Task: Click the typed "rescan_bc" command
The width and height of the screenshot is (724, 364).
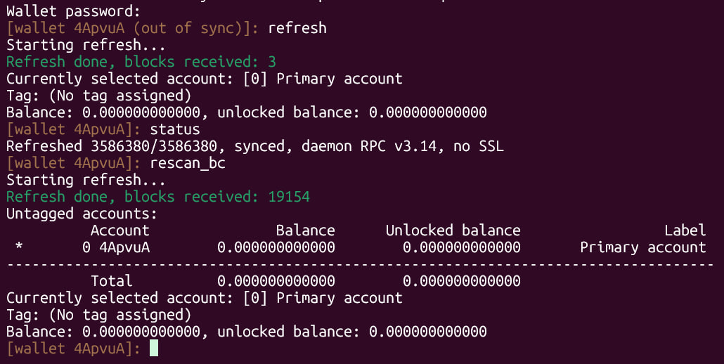Action: (x=188, y=163)
